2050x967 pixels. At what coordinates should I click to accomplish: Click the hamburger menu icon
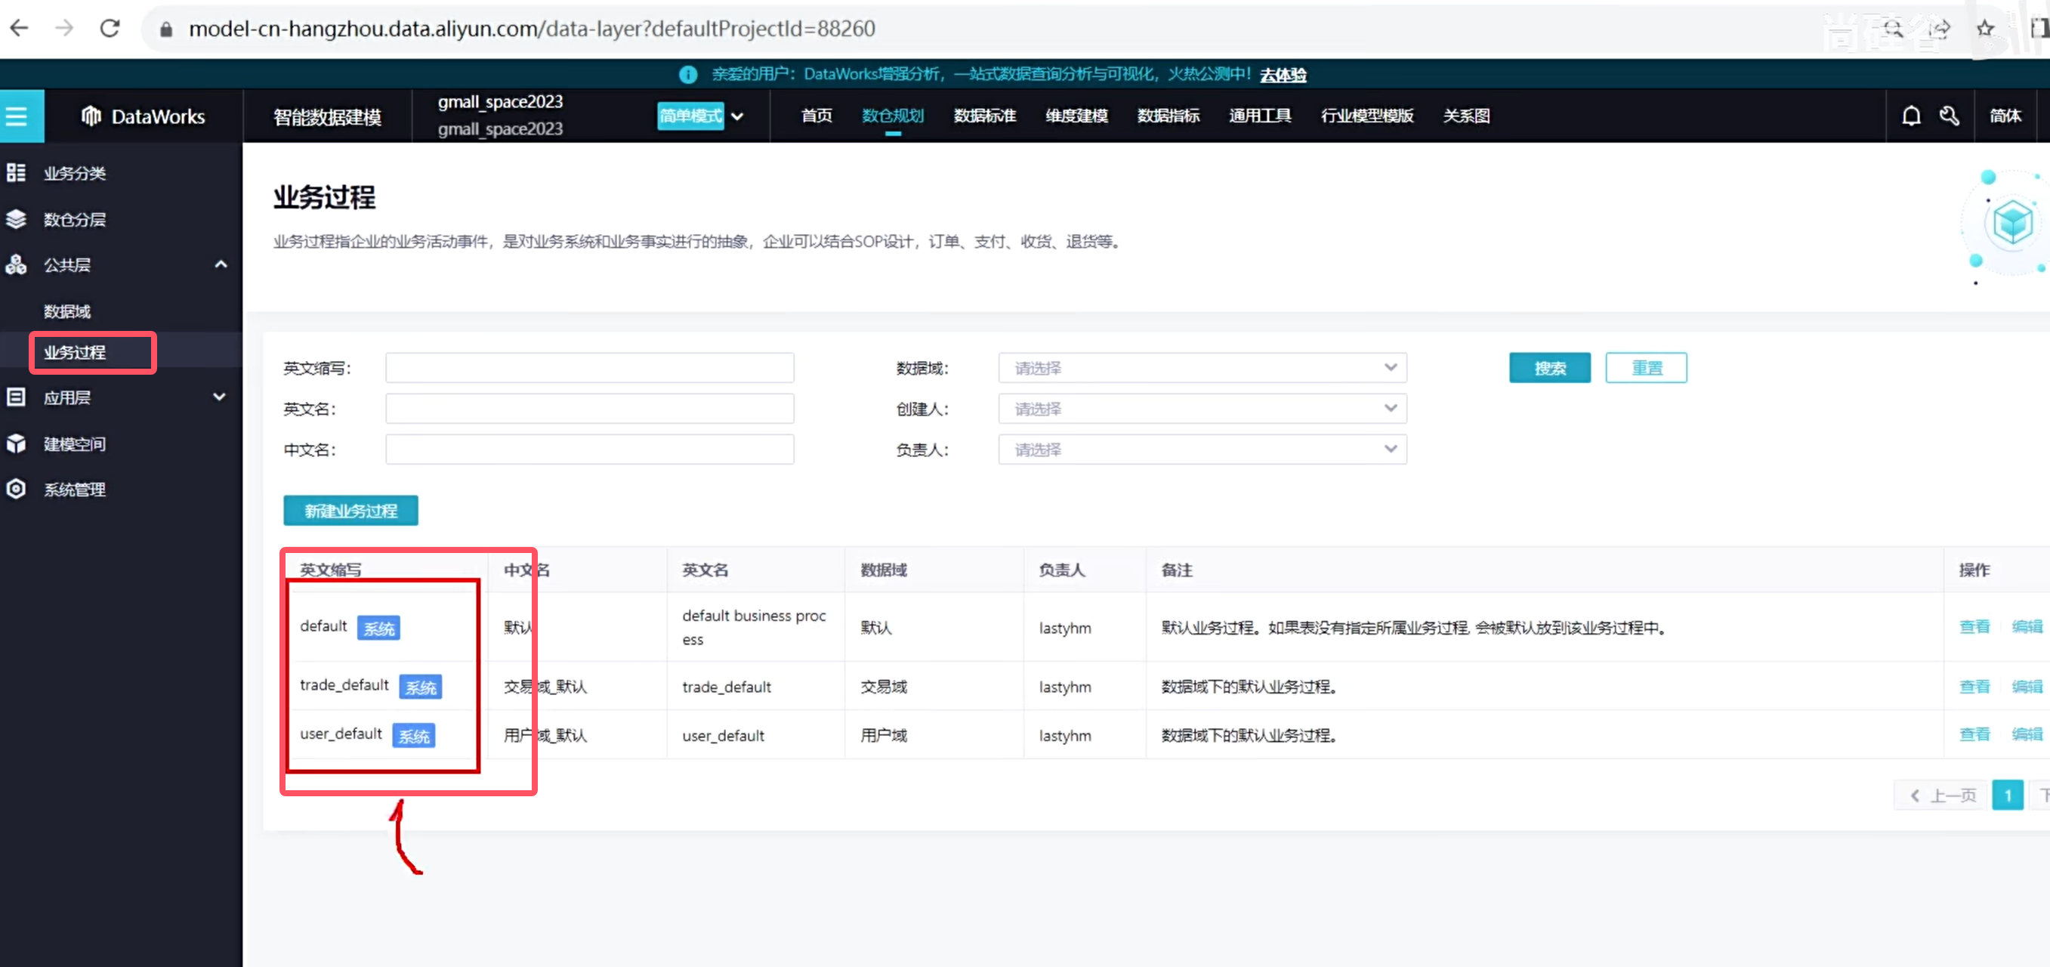17,116
